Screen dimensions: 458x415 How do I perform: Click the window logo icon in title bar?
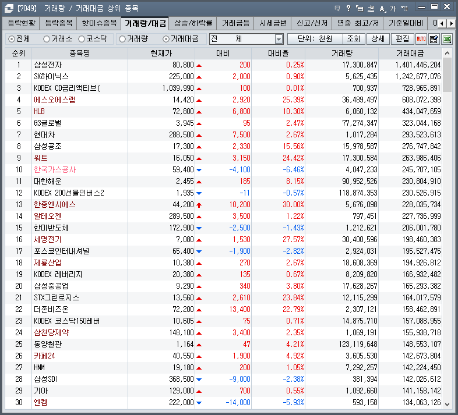point(9,9)
